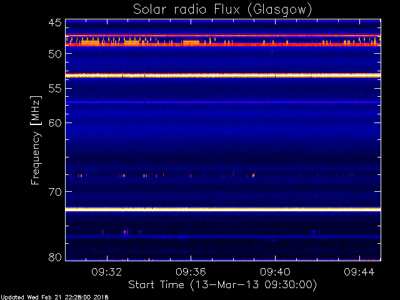The image size is (400, 300).
Task: Click the 60 MHz axis tick label
Action: point(55,123)
